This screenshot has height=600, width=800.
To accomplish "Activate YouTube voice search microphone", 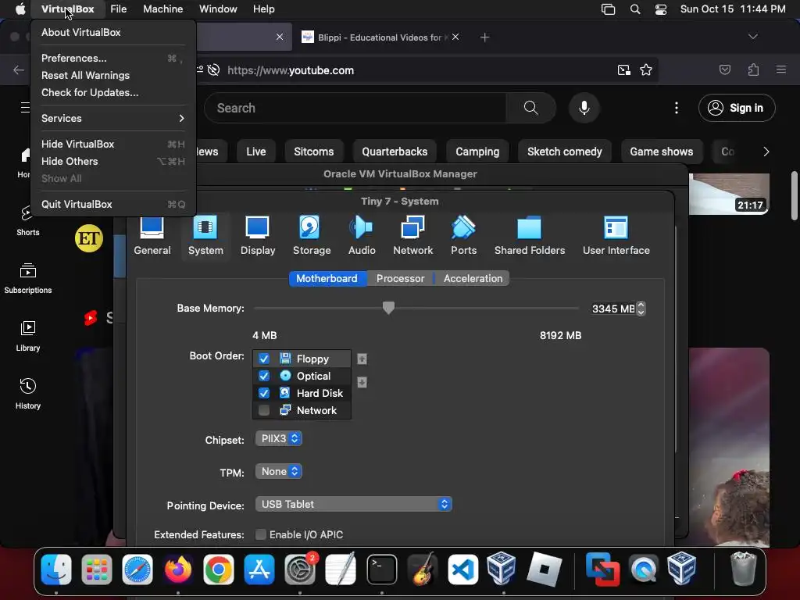I will point(584,108).
